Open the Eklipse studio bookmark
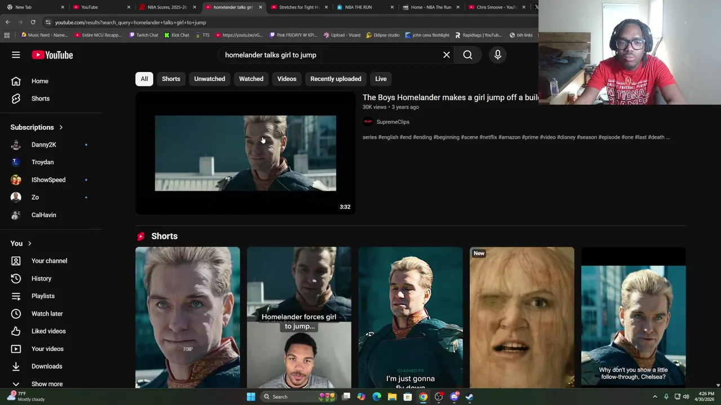The width and height of the screenshot is (721, 405). point(382,35)
